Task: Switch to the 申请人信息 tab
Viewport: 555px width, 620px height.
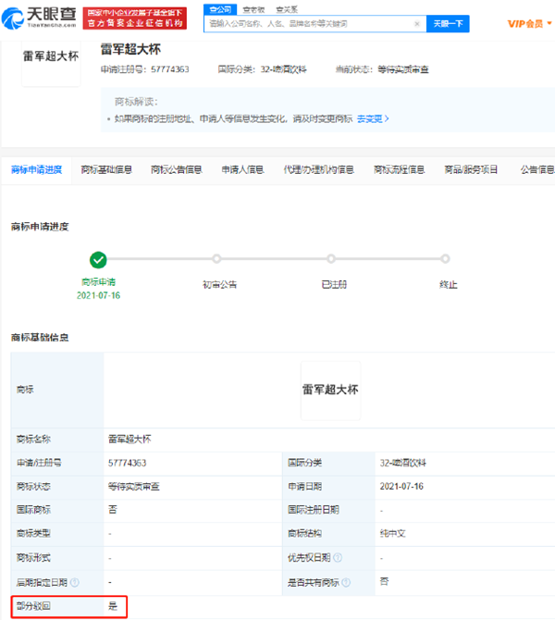Action: tap(242, 169)
